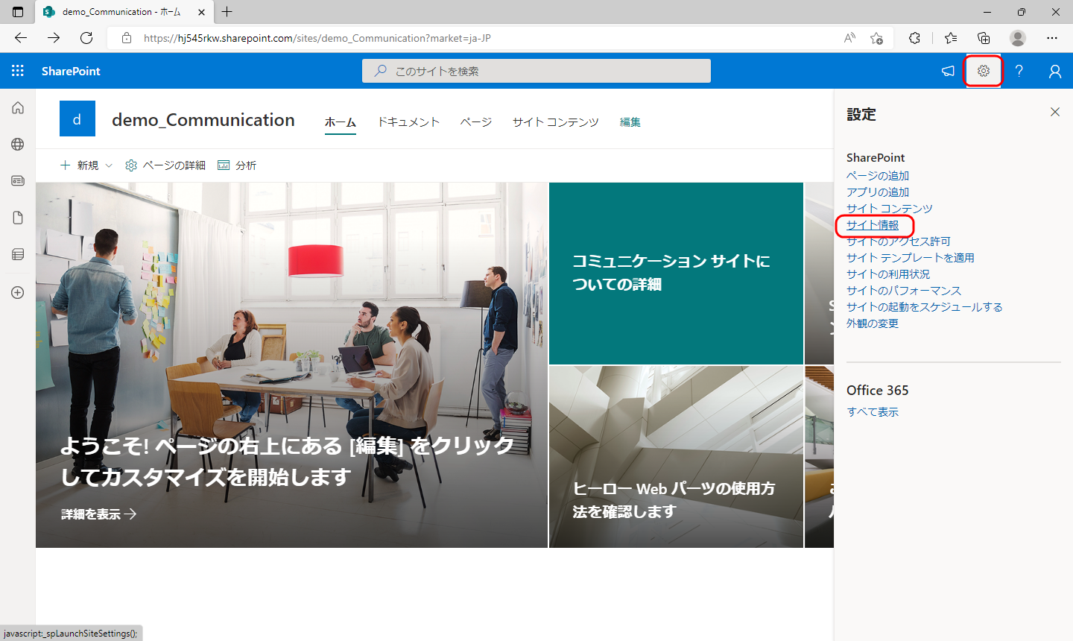Open the tab actions menu icon

[18, 12]
